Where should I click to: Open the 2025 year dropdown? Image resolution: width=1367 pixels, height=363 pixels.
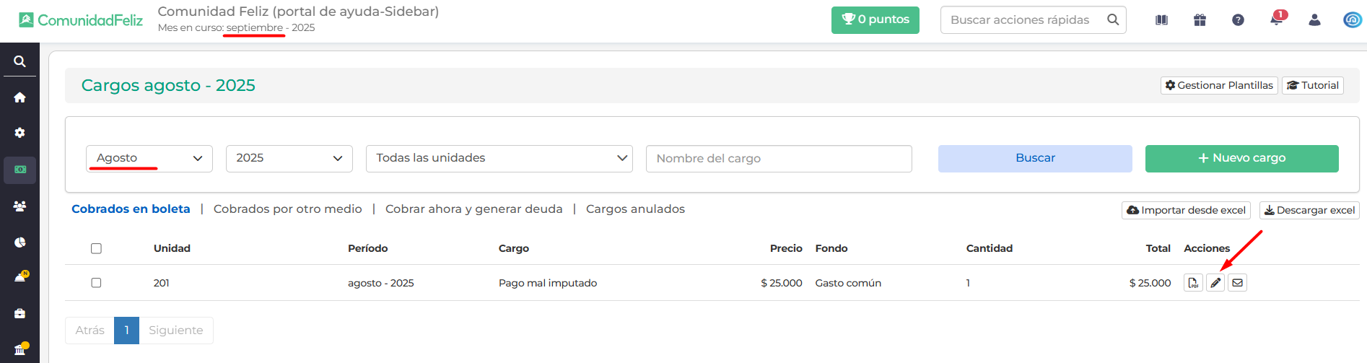[x=289, y=159]
